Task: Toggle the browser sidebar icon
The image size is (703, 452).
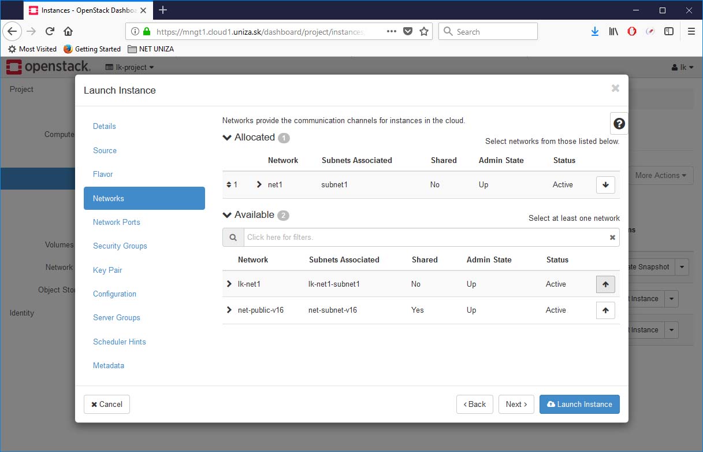Action: click(x=669, y=31)
